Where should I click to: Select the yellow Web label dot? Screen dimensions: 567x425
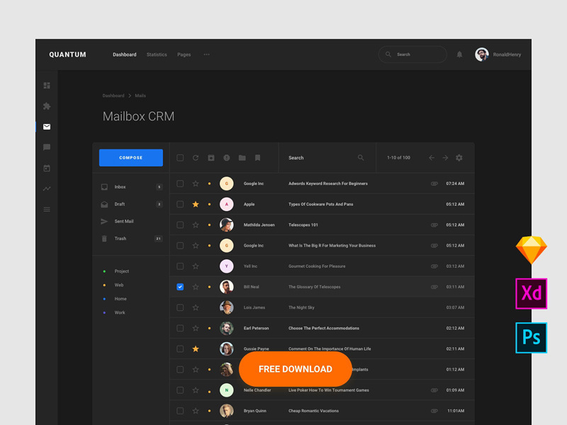(103, 285)
